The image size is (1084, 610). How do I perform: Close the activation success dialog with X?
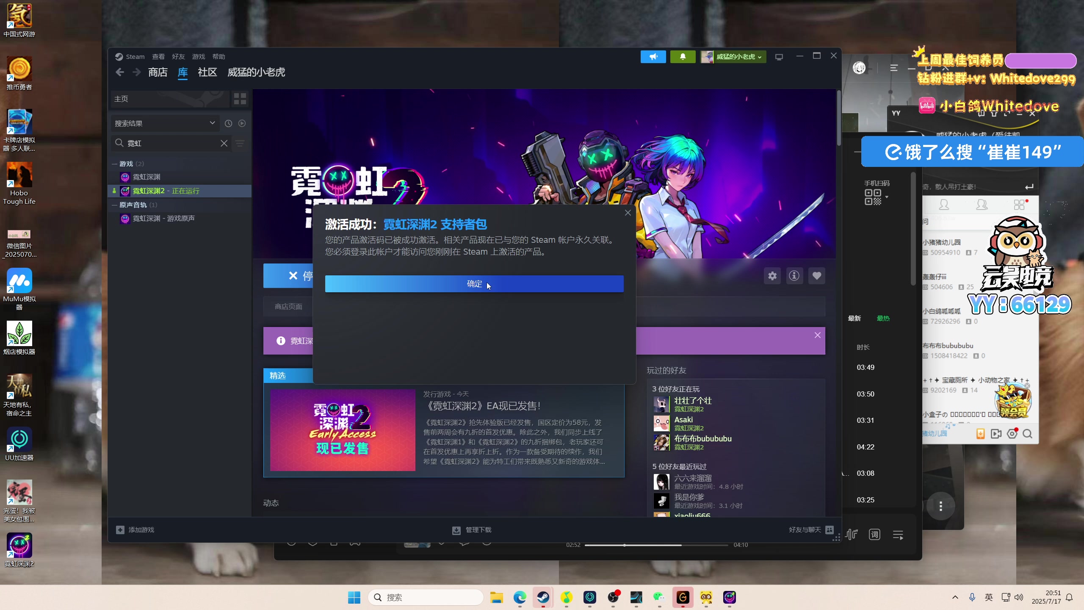pyautogui.click(x=628, y=213)
